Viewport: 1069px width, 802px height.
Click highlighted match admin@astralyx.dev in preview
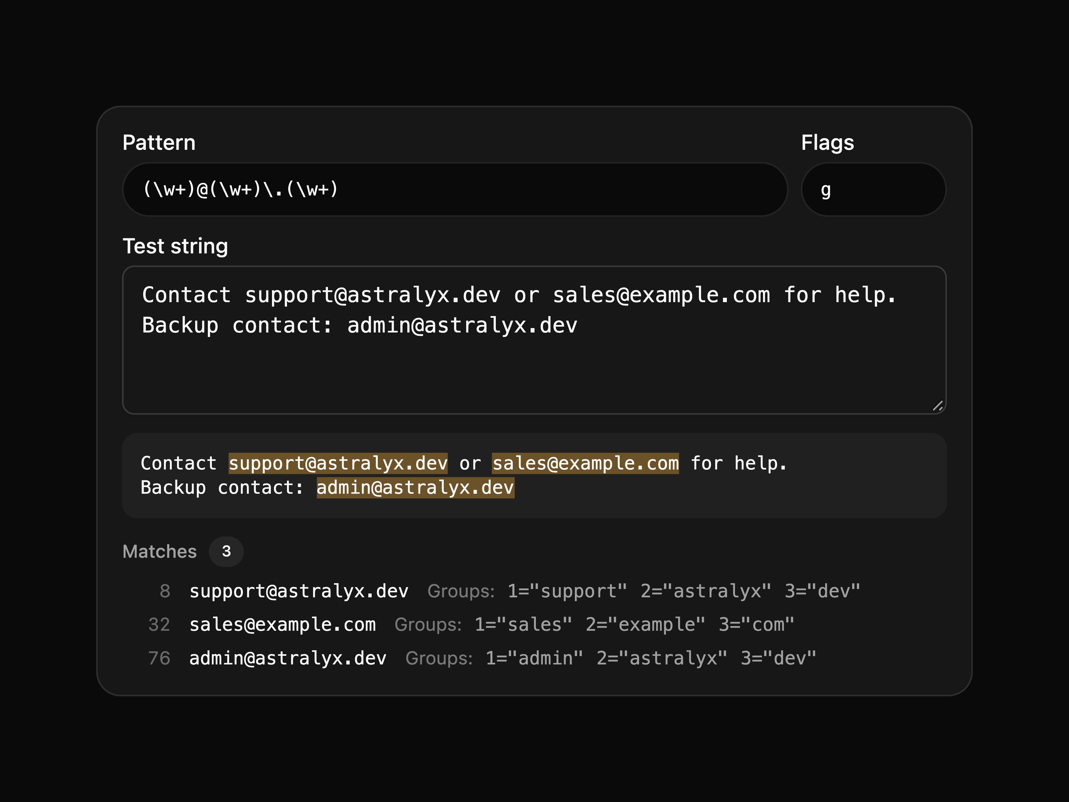[x=415, y=487]
